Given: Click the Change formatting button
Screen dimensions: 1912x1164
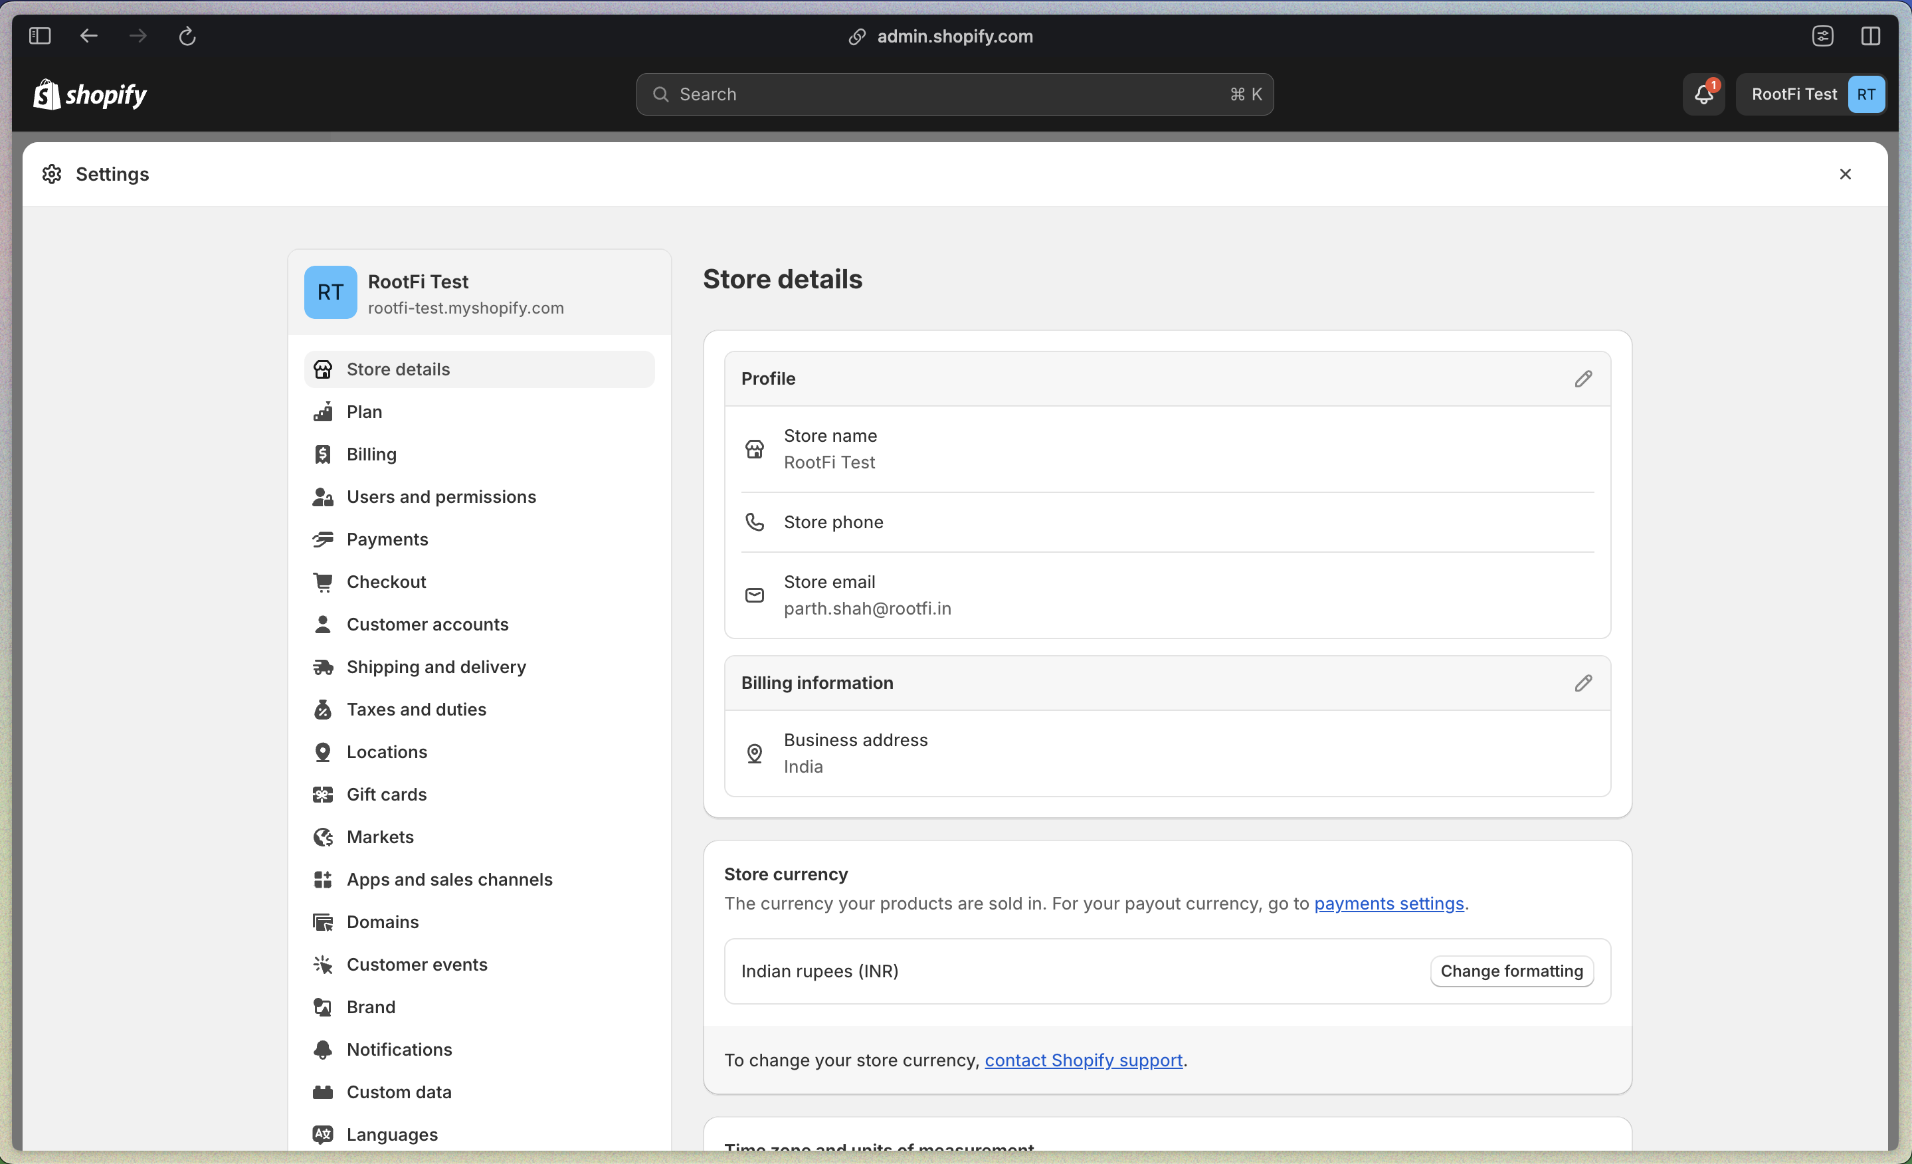Looking at the screenshot, I should 1511,971.
